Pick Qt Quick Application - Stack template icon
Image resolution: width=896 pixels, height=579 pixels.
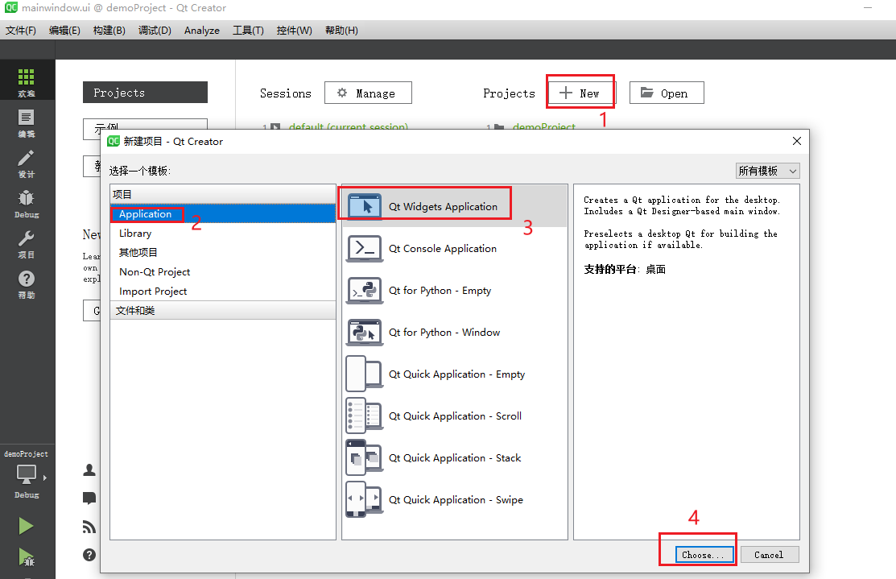[364, 457]
